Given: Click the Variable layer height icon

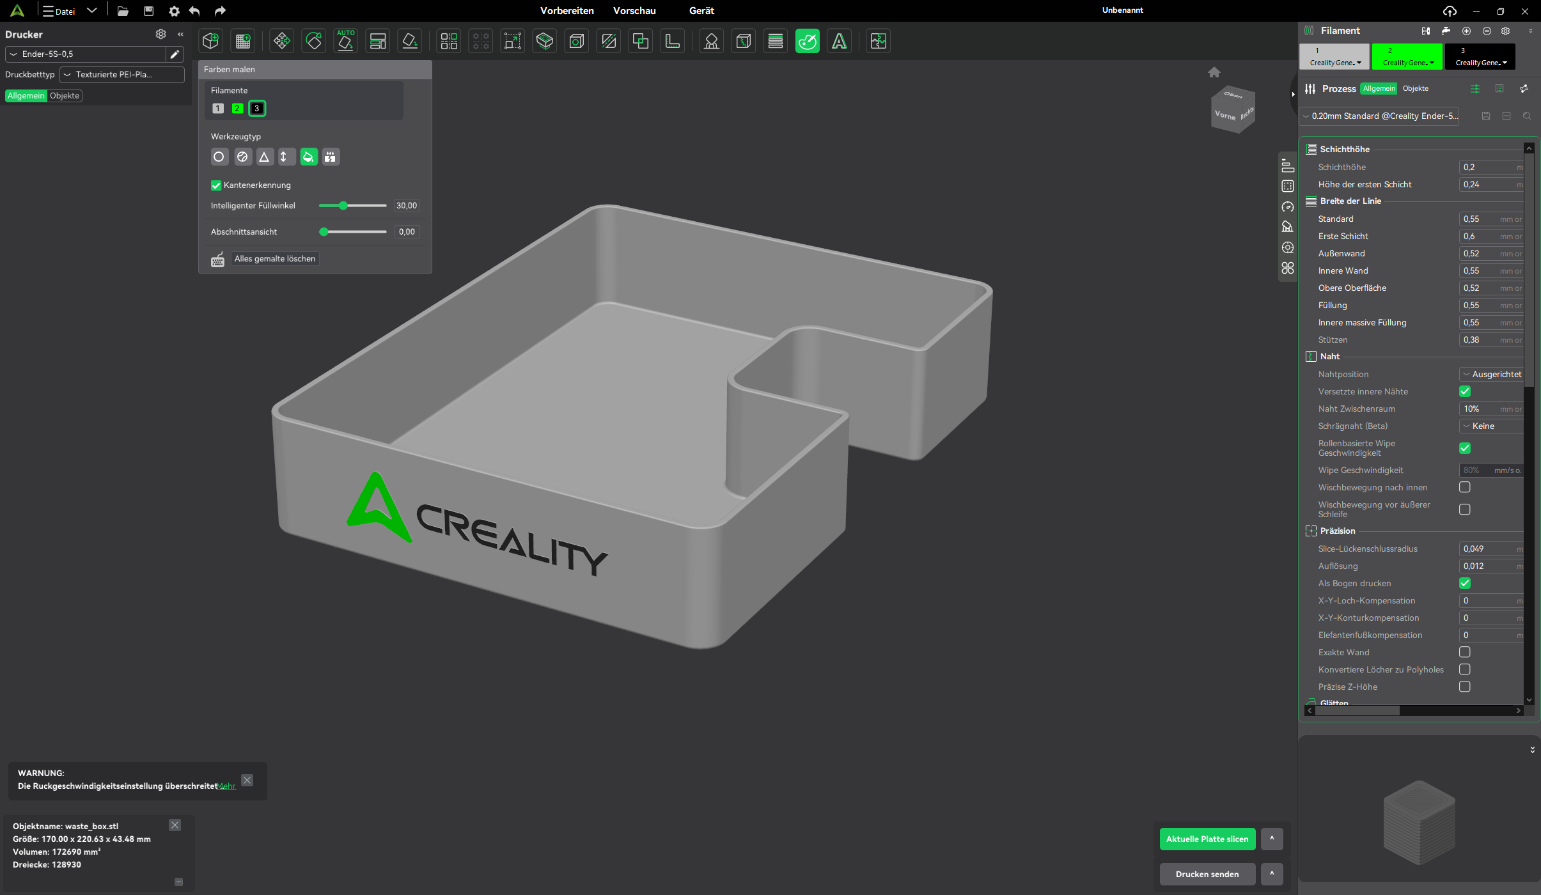Looking at the screenshot, I should pos(775,41).
